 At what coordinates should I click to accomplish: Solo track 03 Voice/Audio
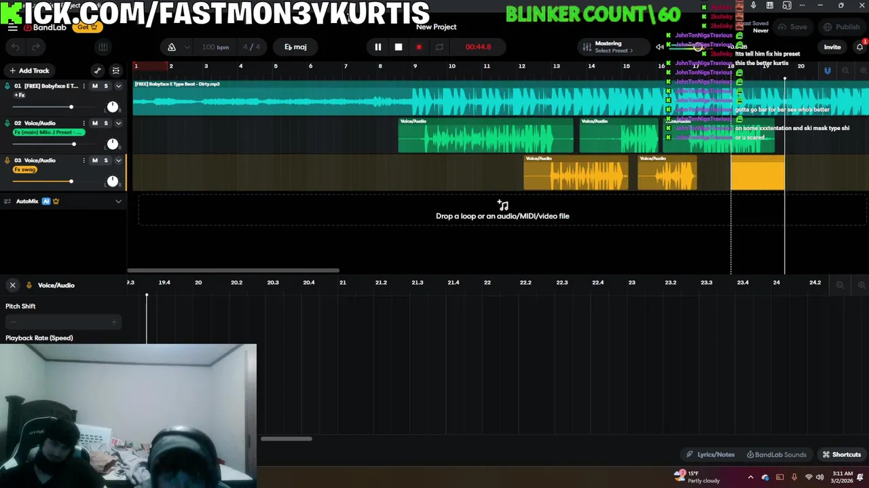coord(106,161)
